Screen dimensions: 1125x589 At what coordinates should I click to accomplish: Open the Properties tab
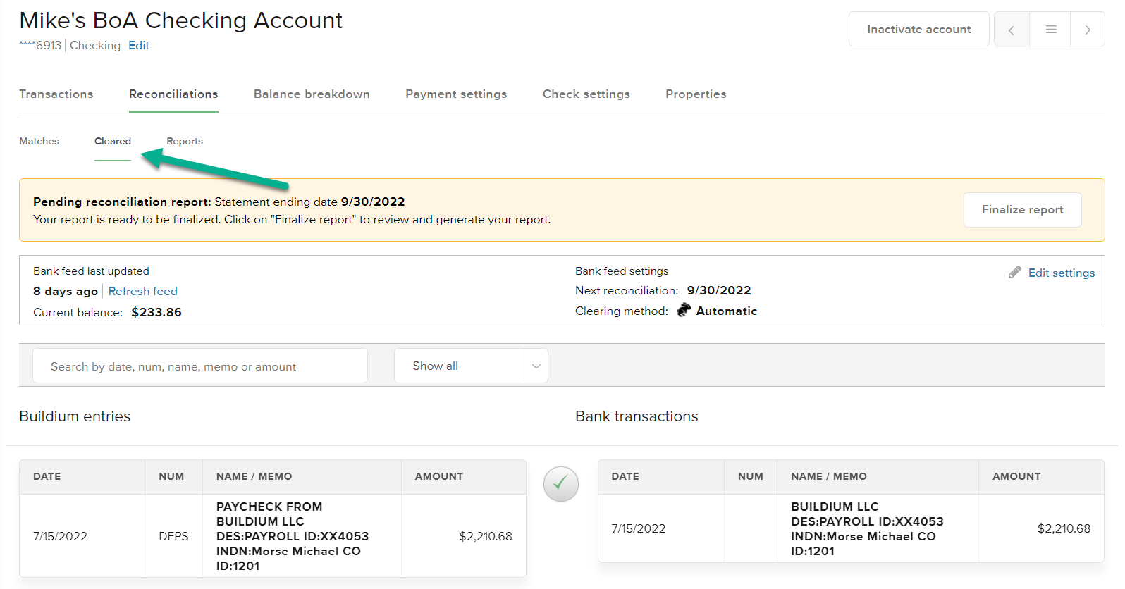tap(696, 94)
